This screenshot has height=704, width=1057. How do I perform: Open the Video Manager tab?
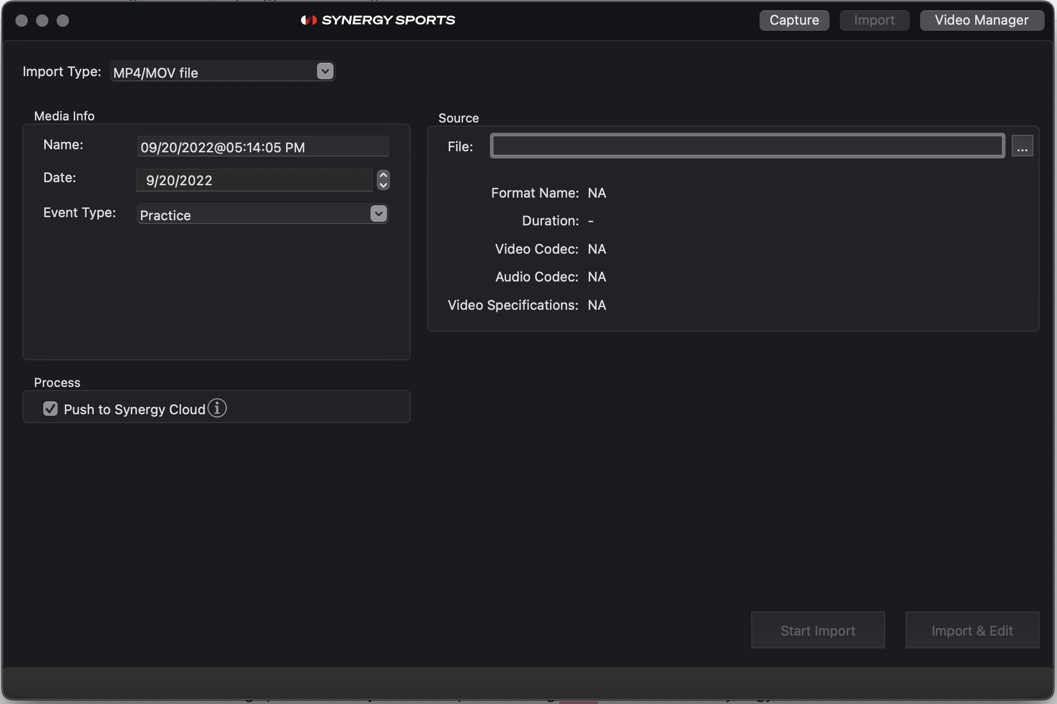coord(982,20)
